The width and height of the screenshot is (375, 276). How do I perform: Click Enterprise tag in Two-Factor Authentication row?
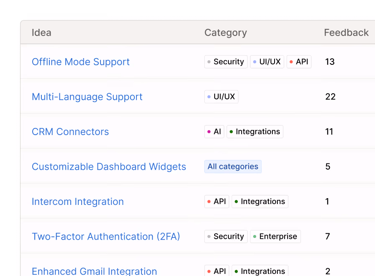(x=275, y=236)
